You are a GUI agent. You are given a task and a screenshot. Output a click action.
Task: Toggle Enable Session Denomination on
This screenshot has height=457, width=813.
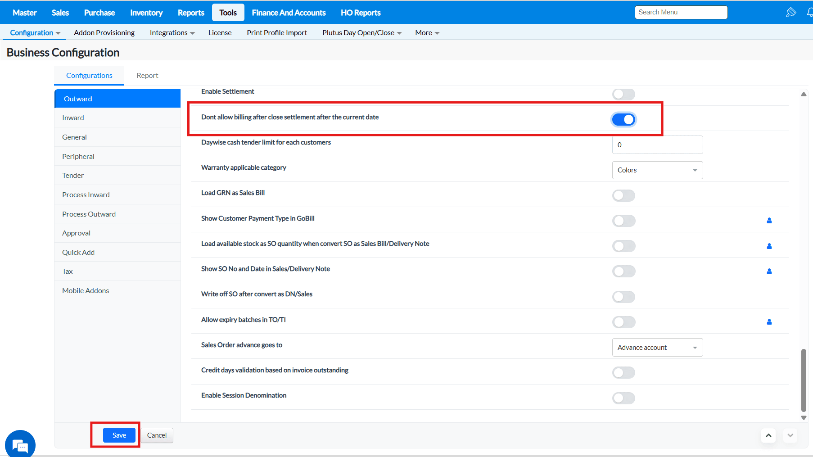point(623,398)
